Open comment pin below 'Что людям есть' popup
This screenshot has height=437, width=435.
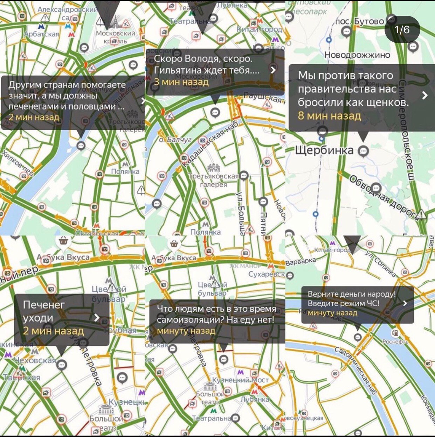click(223, 359)
